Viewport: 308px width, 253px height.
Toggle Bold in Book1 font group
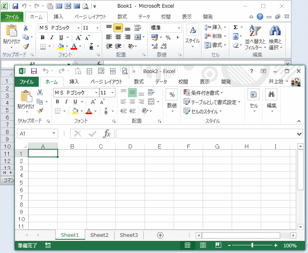[42, 37]
